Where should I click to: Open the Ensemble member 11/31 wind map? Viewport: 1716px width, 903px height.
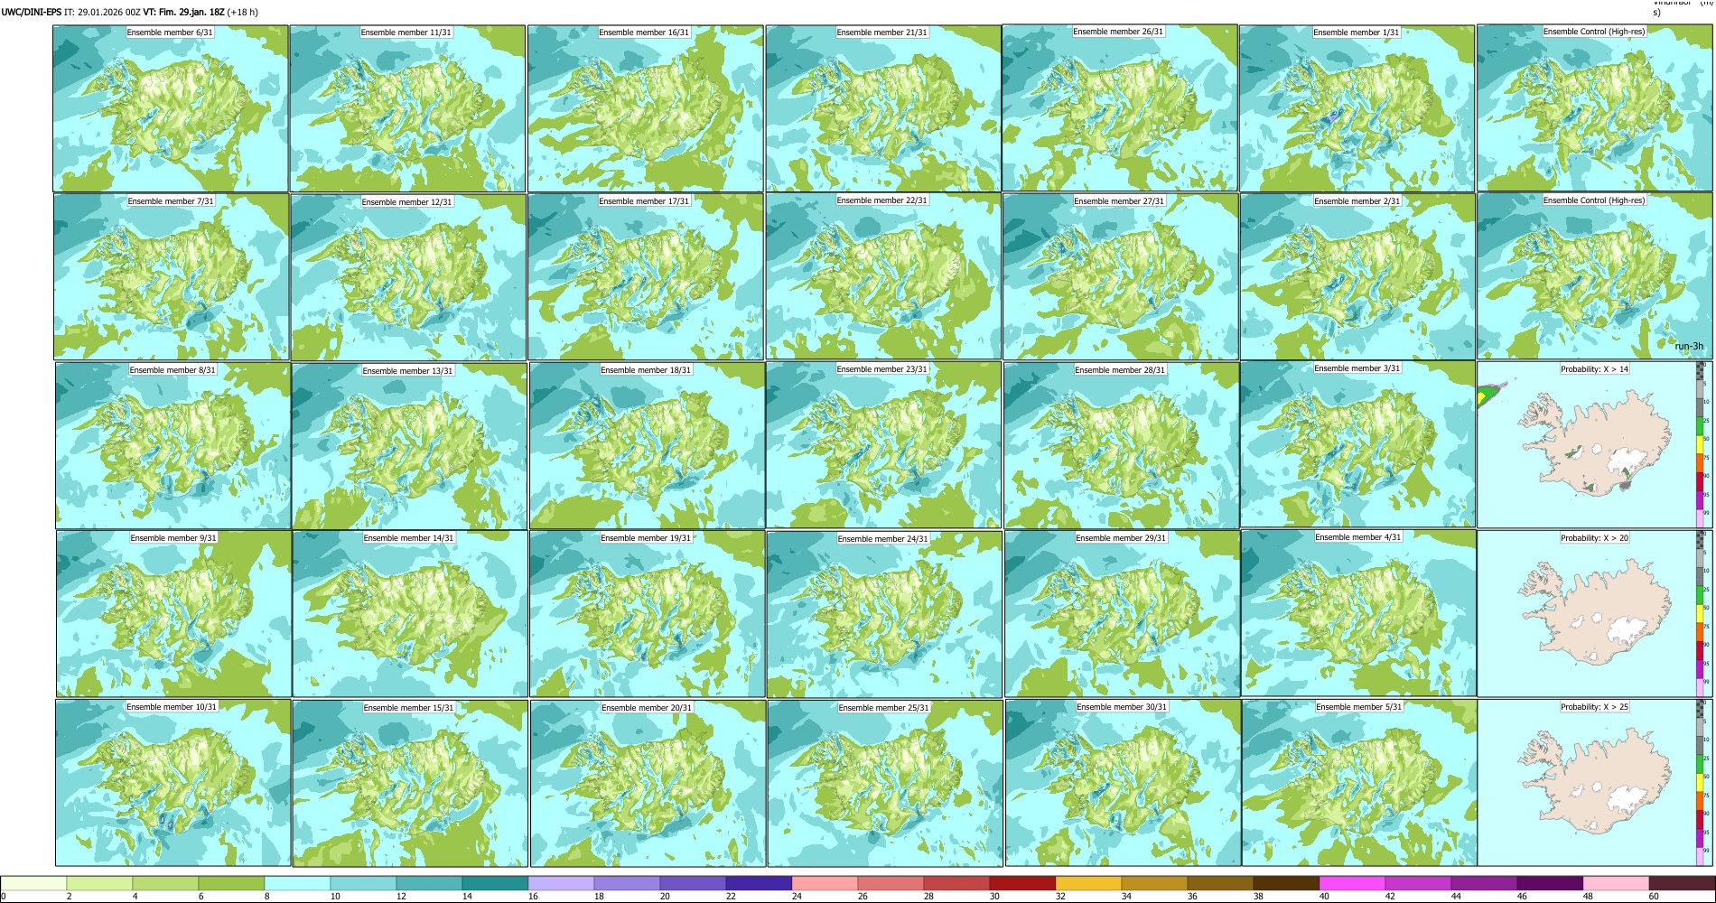(407, 108)
